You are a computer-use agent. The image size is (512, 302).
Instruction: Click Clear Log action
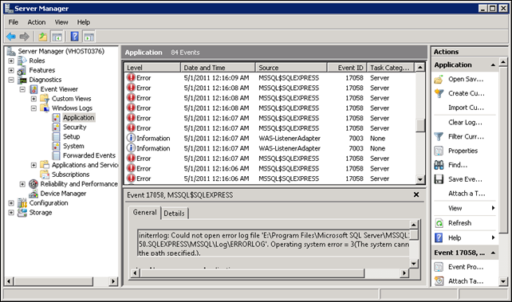coord(465,122)
